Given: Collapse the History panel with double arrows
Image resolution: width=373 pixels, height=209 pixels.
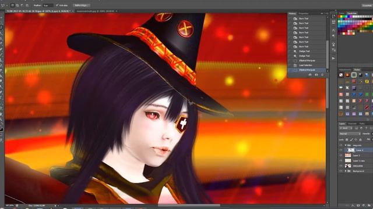Looking at the screenshot, I should click(322, 13).
